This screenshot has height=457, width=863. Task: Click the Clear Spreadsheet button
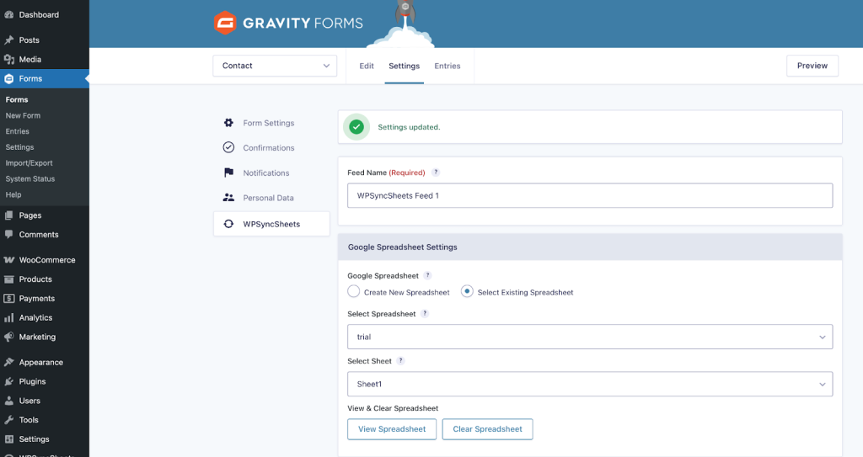487,429
